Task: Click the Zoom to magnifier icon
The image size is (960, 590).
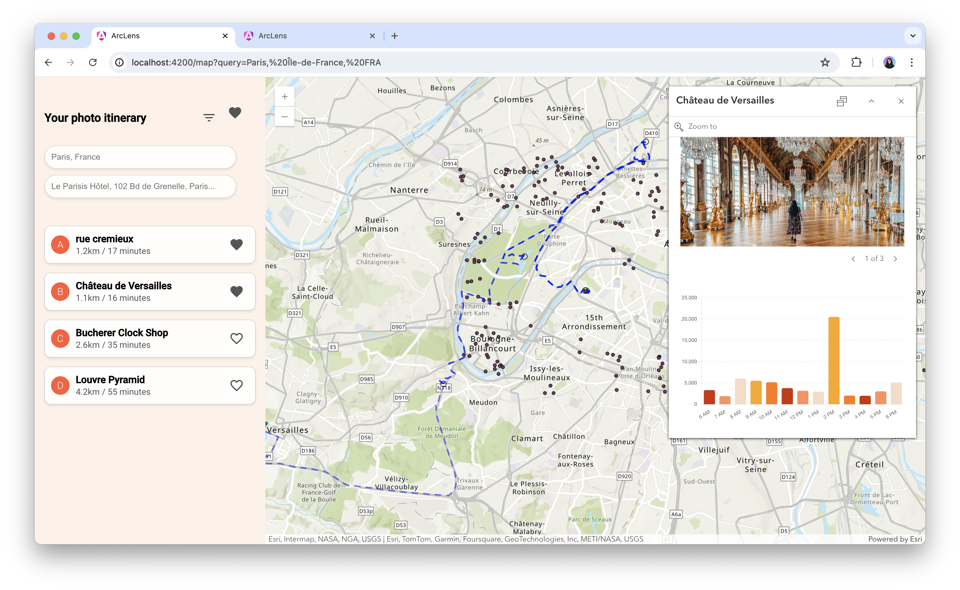Action: [x=679, y=126]
